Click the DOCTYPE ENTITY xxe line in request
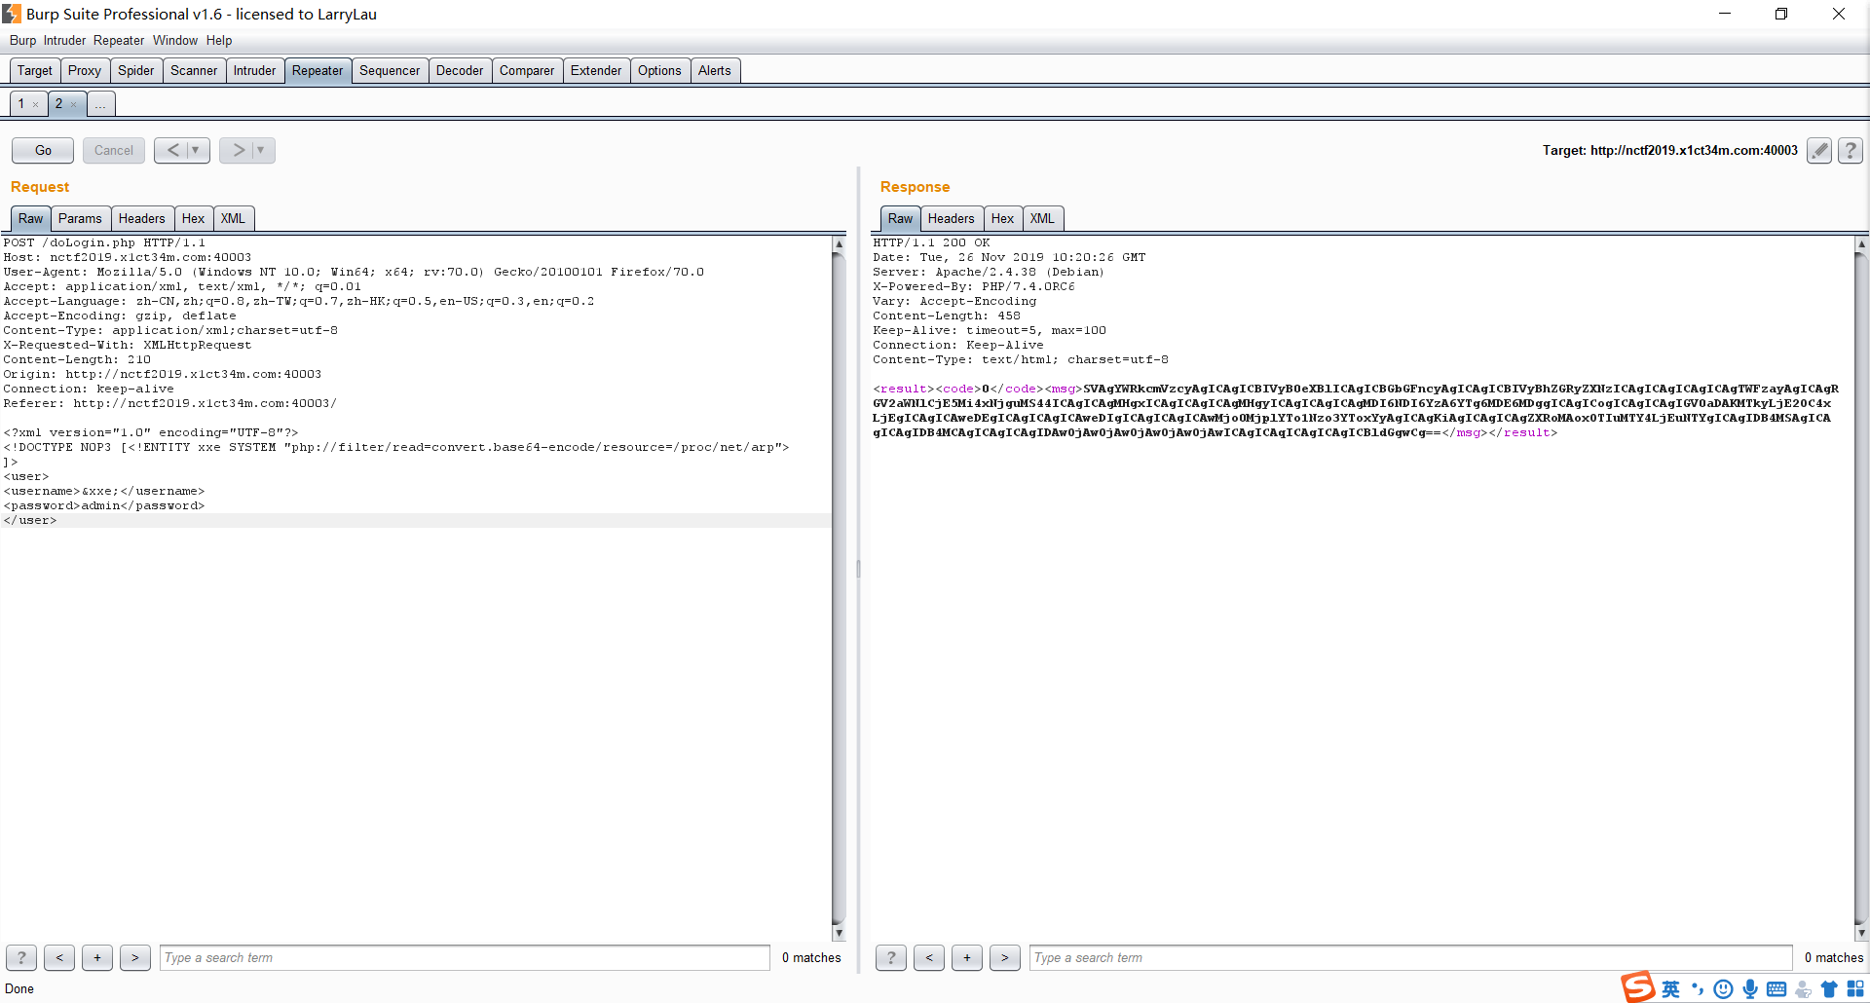 coord(396,447)
